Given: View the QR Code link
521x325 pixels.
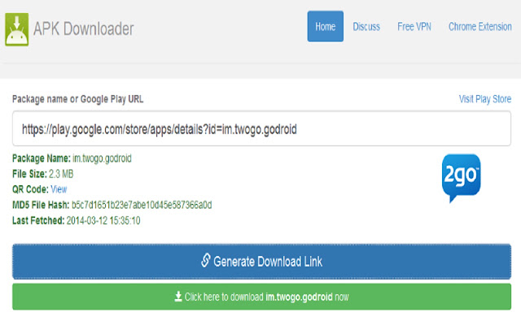Looking at the screenshot, I should [59, 189].
